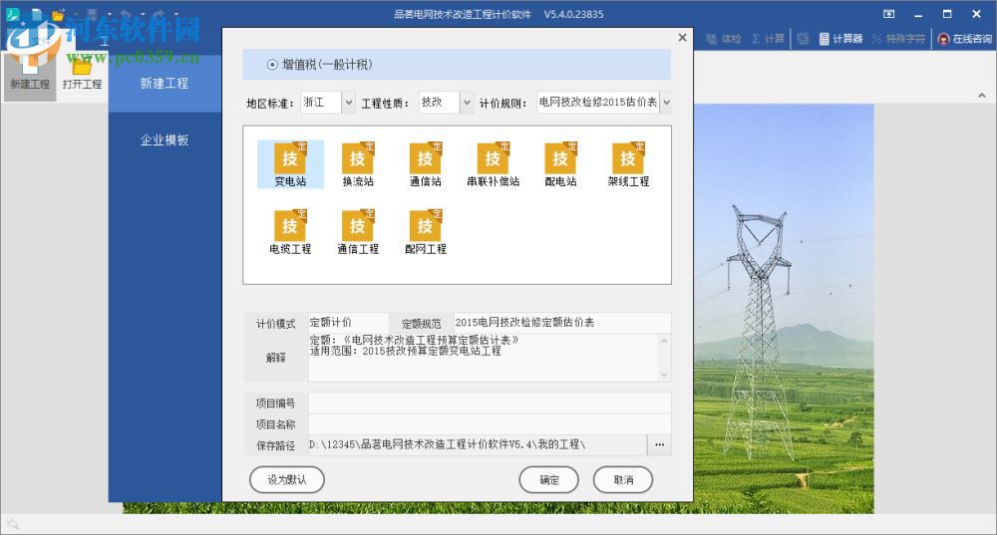Click the open folder quick-access icon
This screenshot has height=535, width=997.
[x=59, y=13]
